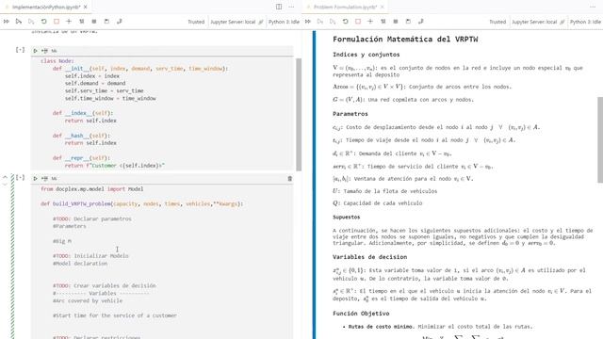Click 'Indices y conjuntos' heading
The width and height of the screenshot is (603, 339).
click(367, 55)
